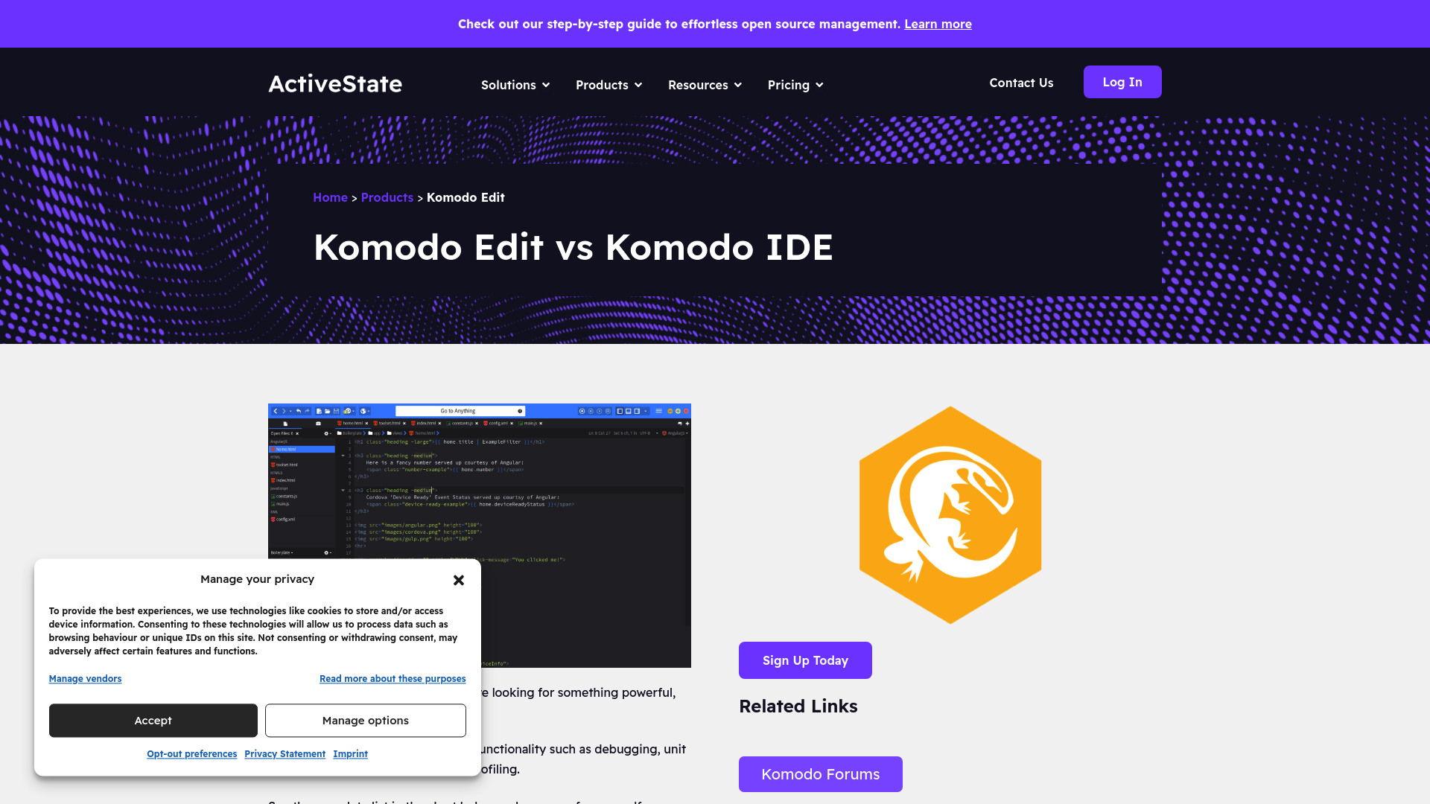Click the ActiveState logo

coord(335,84)
